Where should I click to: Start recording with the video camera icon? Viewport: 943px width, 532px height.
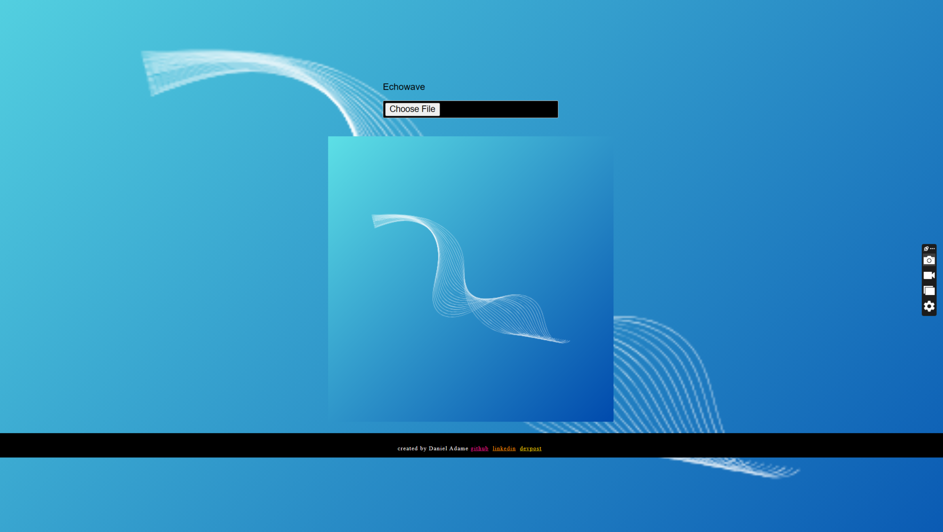click(x=929, y=276)
